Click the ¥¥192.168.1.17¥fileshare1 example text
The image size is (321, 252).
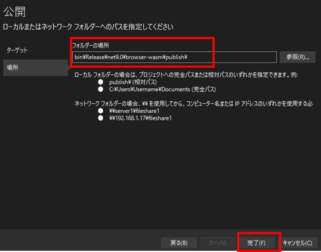coord(140,118)
